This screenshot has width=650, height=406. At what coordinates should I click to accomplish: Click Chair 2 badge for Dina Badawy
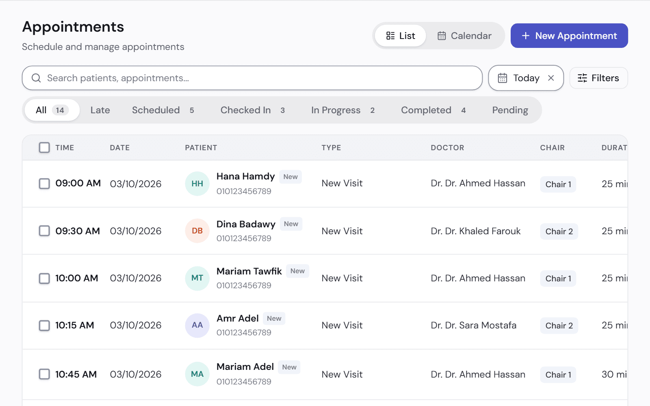(559, 231)
